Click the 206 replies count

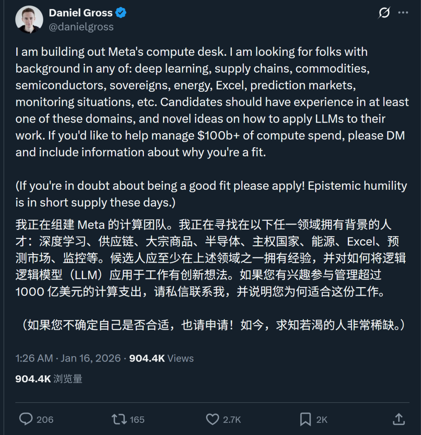coord(45,420)
